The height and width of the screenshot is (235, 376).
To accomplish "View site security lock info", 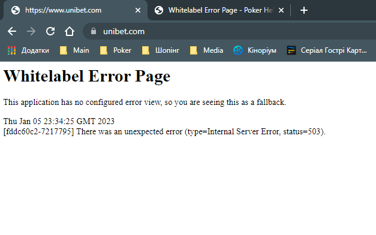I will point(94,31).
